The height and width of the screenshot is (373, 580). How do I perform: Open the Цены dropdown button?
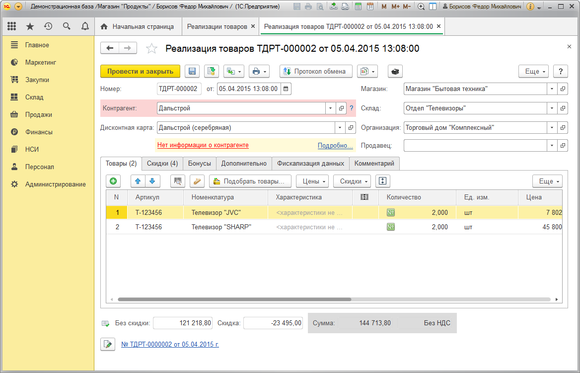(312, 181)
